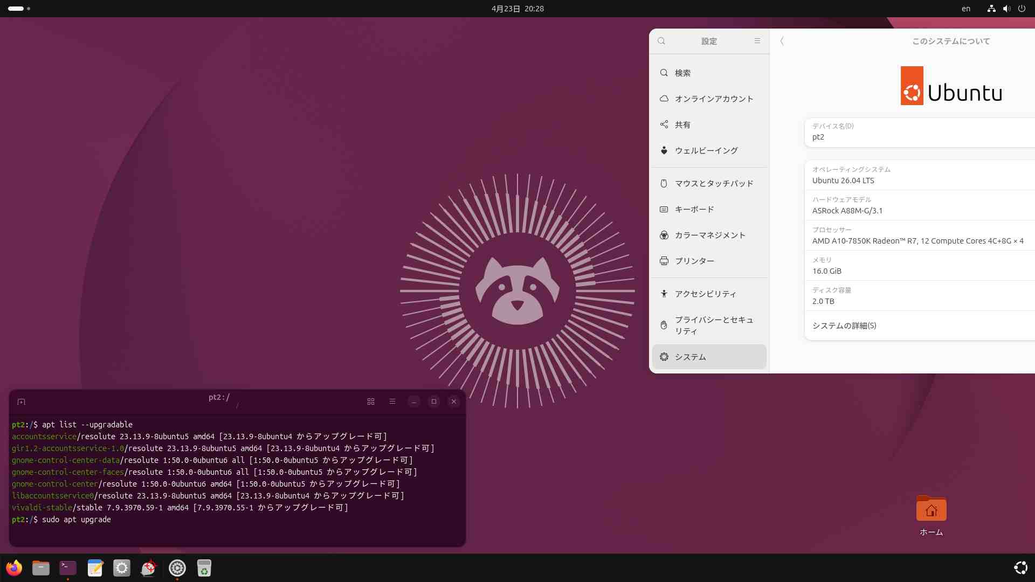1035x582 pixels.
Task: Go back with the left chevron arrow
Action: 782,41
